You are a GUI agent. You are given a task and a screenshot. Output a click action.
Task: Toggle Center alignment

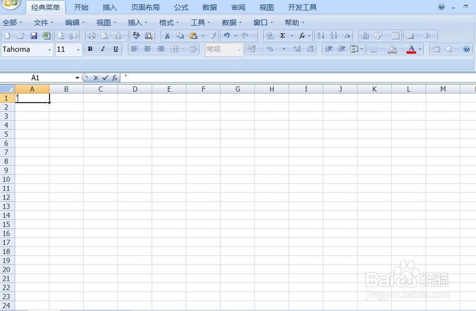tap(148, 49)
